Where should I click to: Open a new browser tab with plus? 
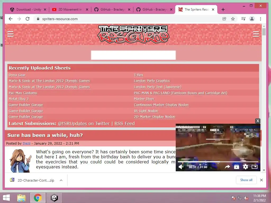[x=223, y=10]
